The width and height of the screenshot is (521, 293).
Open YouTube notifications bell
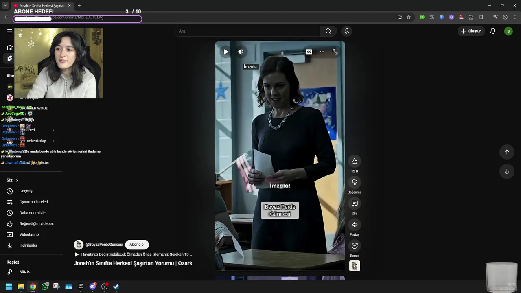[493, 31]
